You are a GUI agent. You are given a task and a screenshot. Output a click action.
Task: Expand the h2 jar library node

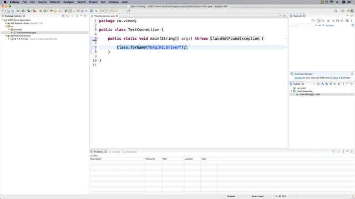pos(9,39)
